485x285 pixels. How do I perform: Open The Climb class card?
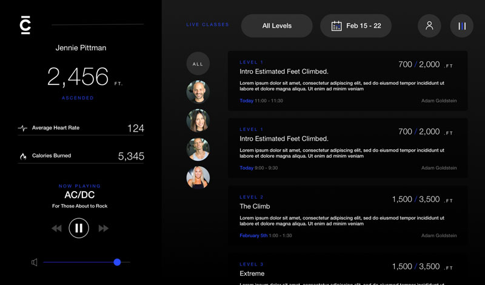pyautogui.click(x=347, y=216)
